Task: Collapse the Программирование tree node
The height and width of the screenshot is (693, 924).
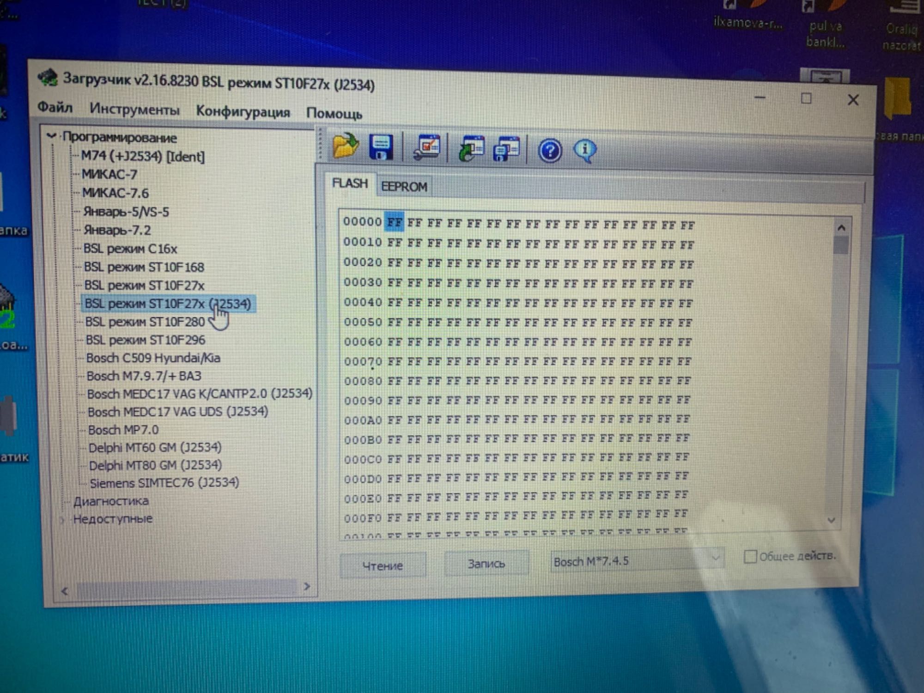Action: (x=51, y=136)
